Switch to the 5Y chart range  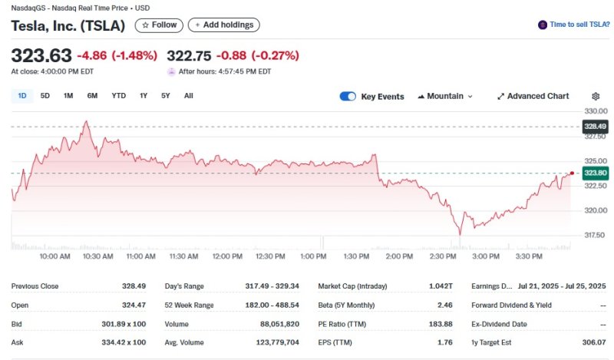tap(166, 96)
